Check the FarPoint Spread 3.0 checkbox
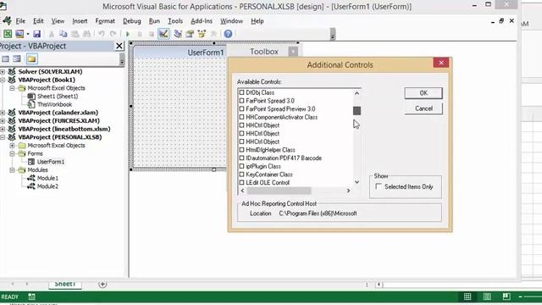Screen dimensions: 542x305 241,101
